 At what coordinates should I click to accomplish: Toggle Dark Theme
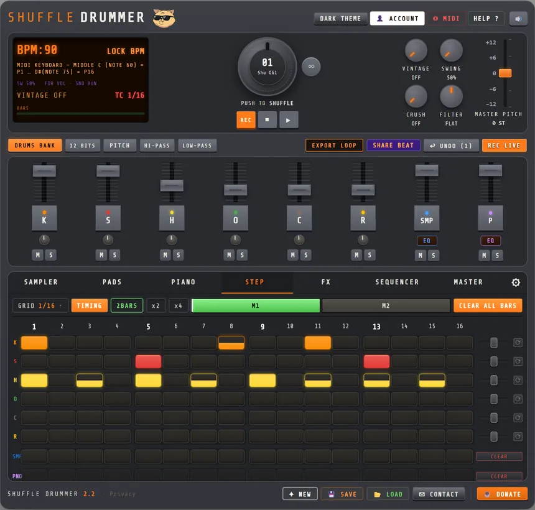(x=340, y=19)
